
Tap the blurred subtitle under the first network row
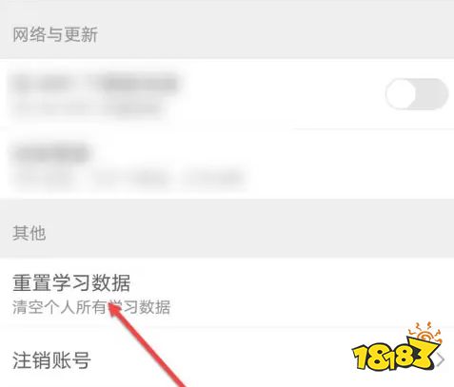point(88,108)
